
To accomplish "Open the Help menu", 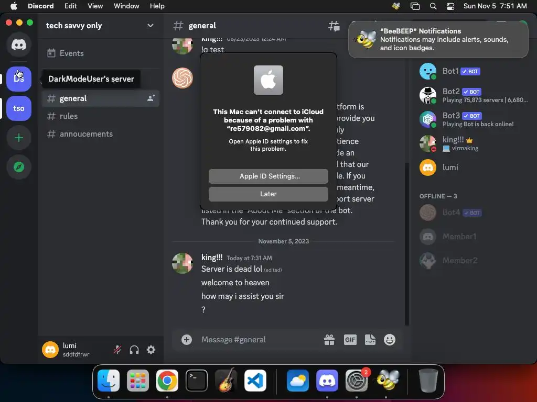I will [157, 6].
